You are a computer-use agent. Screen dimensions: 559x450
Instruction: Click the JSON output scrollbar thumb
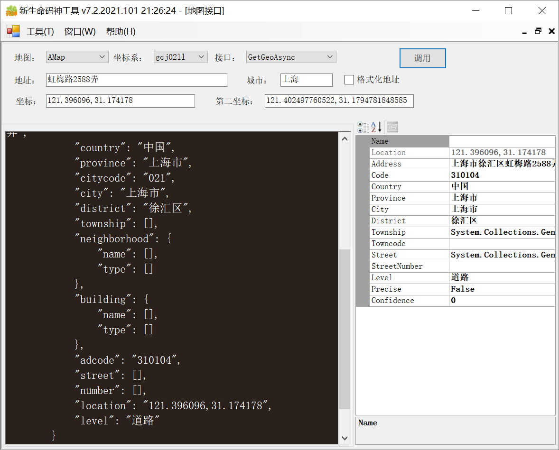point(345,329)
